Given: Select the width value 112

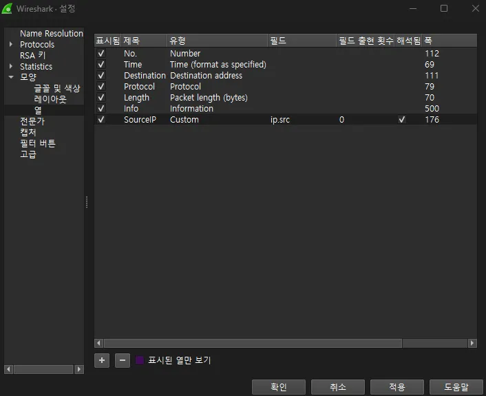Looking at the screenshot, I should 432,54.
